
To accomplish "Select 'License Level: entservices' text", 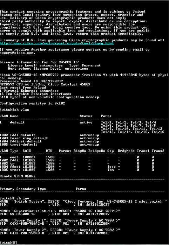I will [35, 65].
